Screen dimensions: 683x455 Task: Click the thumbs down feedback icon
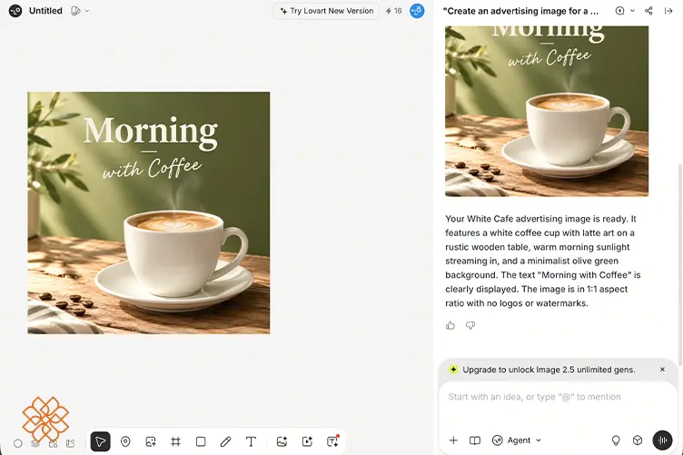470,325
